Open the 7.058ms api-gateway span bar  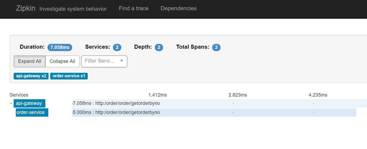point(219,103)
